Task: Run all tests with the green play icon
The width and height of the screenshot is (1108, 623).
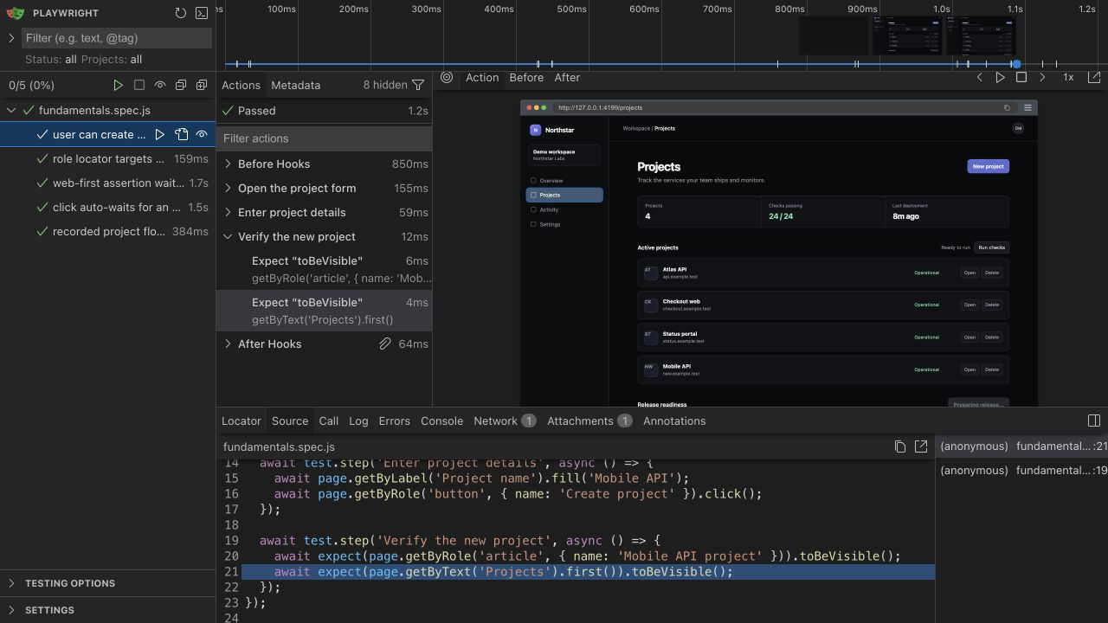Action: [119, 85]
